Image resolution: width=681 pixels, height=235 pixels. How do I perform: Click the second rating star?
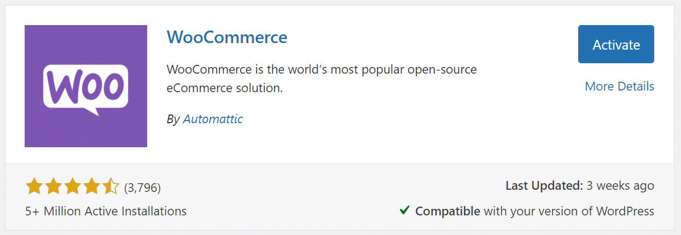pyautogui.click(x=54, y=187)
